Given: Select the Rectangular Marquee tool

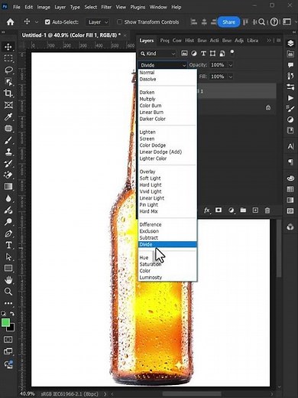Looking at the screenshot, I should point(8,58).
